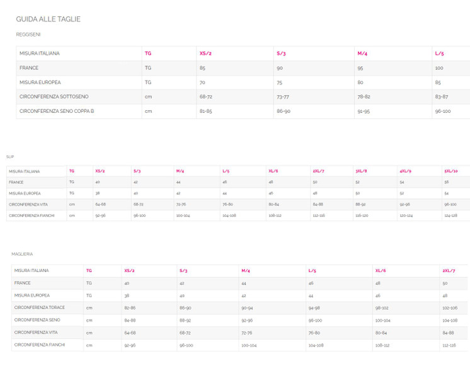Click '90-94' in circonferenza torace row
This screenshot has width=470, height=376.
pos(247,308)
